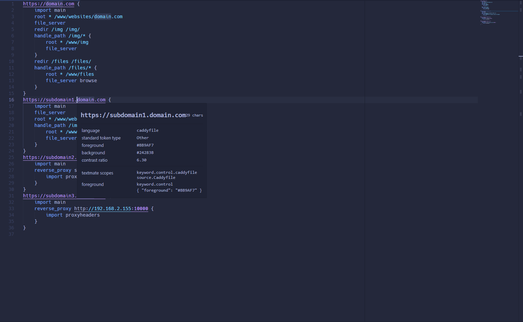
Task: Click the keyword.control.caddyfile textmate scope
Action: (167, 172)
